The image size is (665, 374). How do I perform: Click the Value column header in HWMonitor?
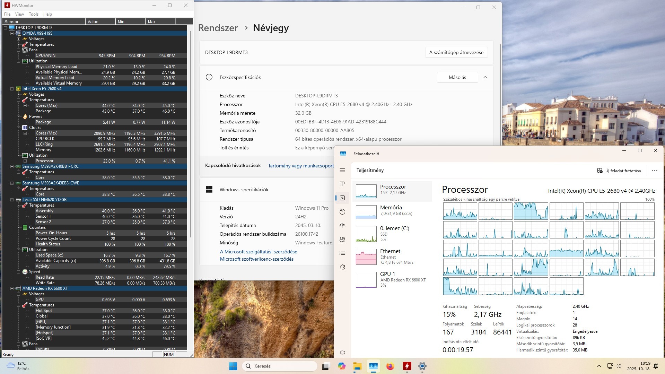tap(100, 21)
